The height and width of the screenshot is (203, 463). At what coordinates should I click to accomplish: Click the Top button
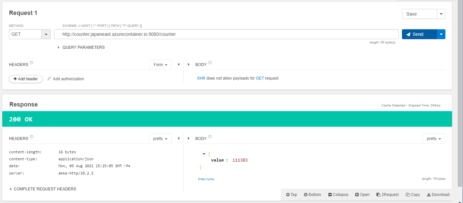[x=292, y=195]
